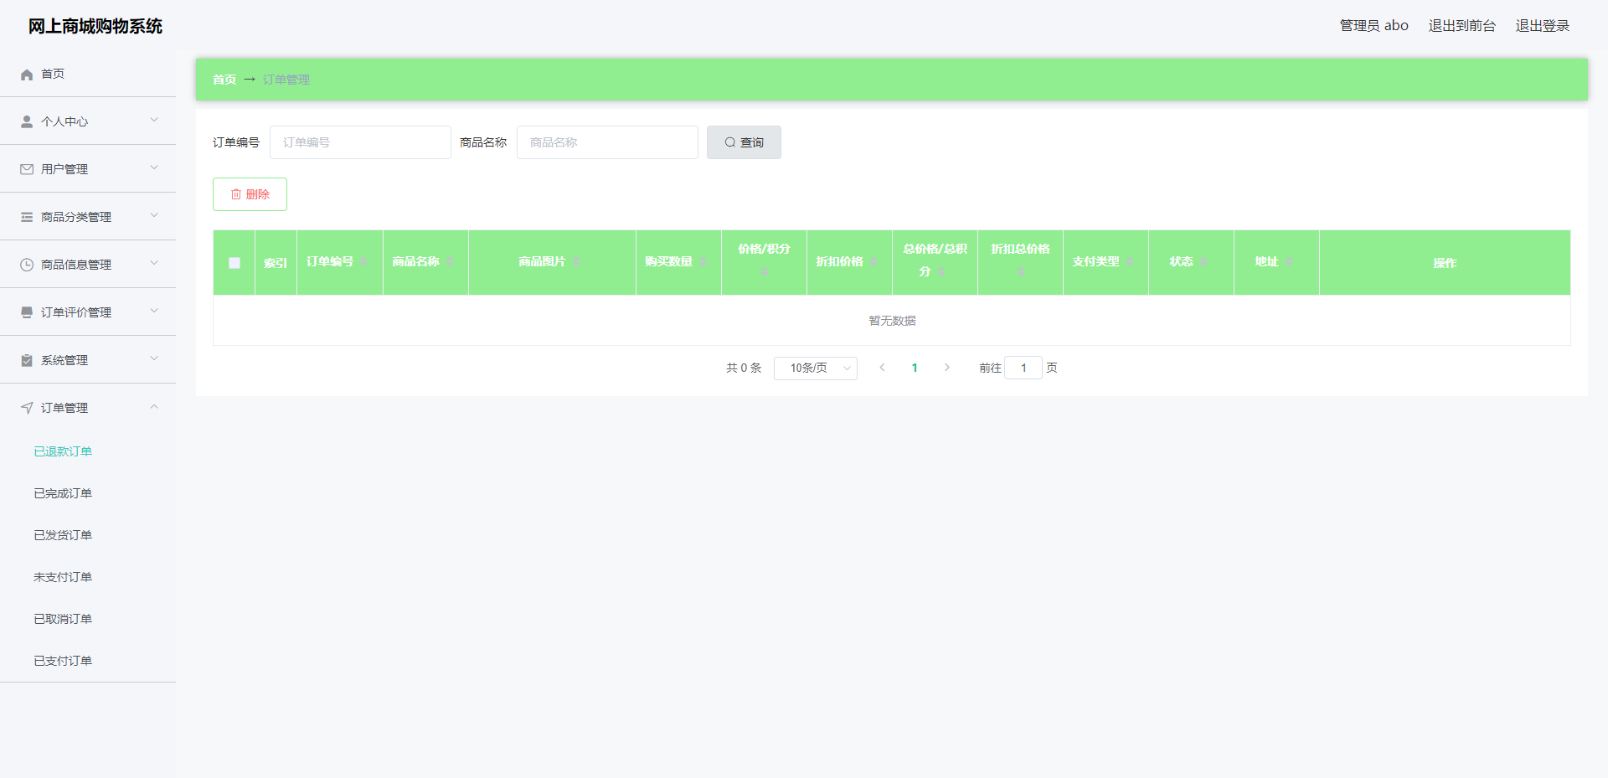Click the magnifier icon in 查询 button

click(730, 142)
